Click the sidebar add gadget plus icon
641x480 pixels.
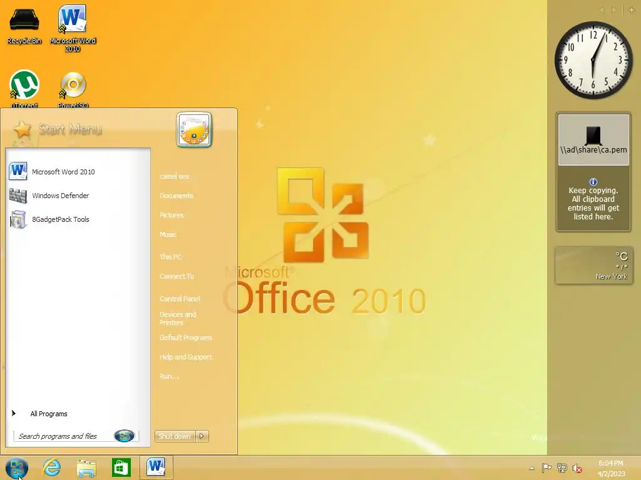coord(631,9)
